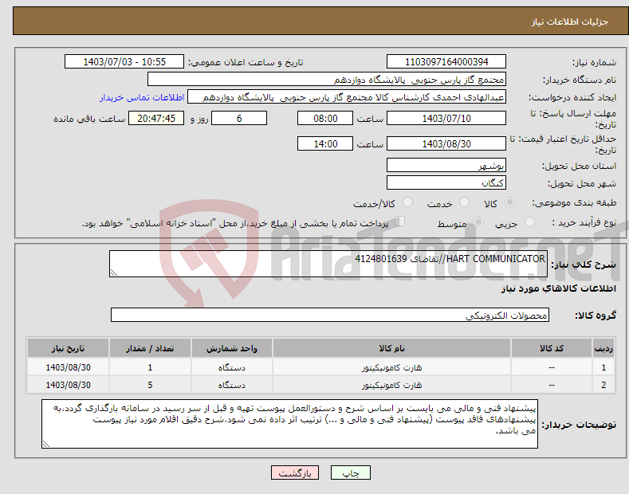This screenshot has height=494, width=629.
Task: Toggle the Islamic treasury payment checkbox
Action: click(x=400, y=221)
